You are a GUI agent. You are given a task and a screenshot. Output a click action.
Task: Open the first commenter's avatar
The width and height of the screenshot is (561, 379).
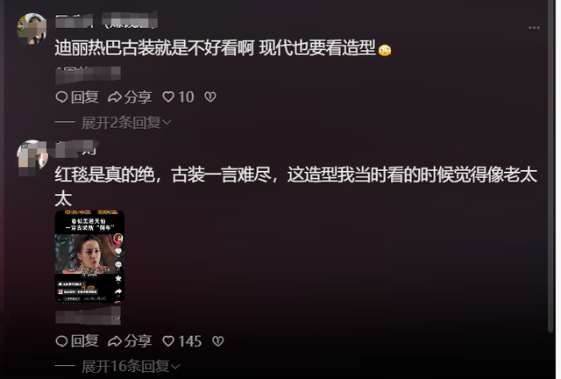[x=32, y=29]
